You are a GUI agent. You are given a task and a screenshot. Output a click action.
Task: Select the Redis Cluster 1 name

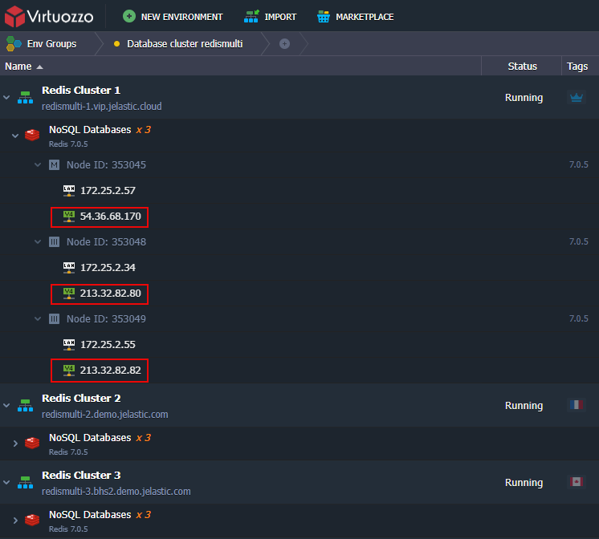(x=81, y=91)
